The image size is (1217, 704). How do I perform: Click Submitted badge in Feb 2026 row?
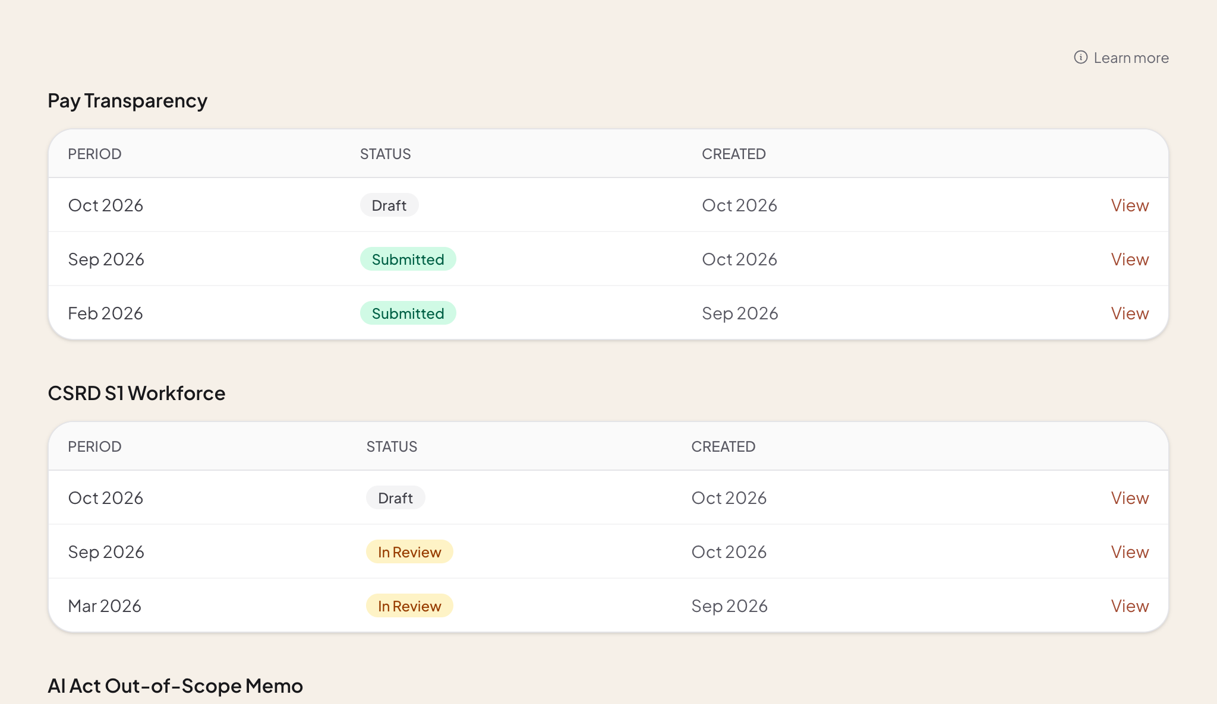tap(408, 313)
